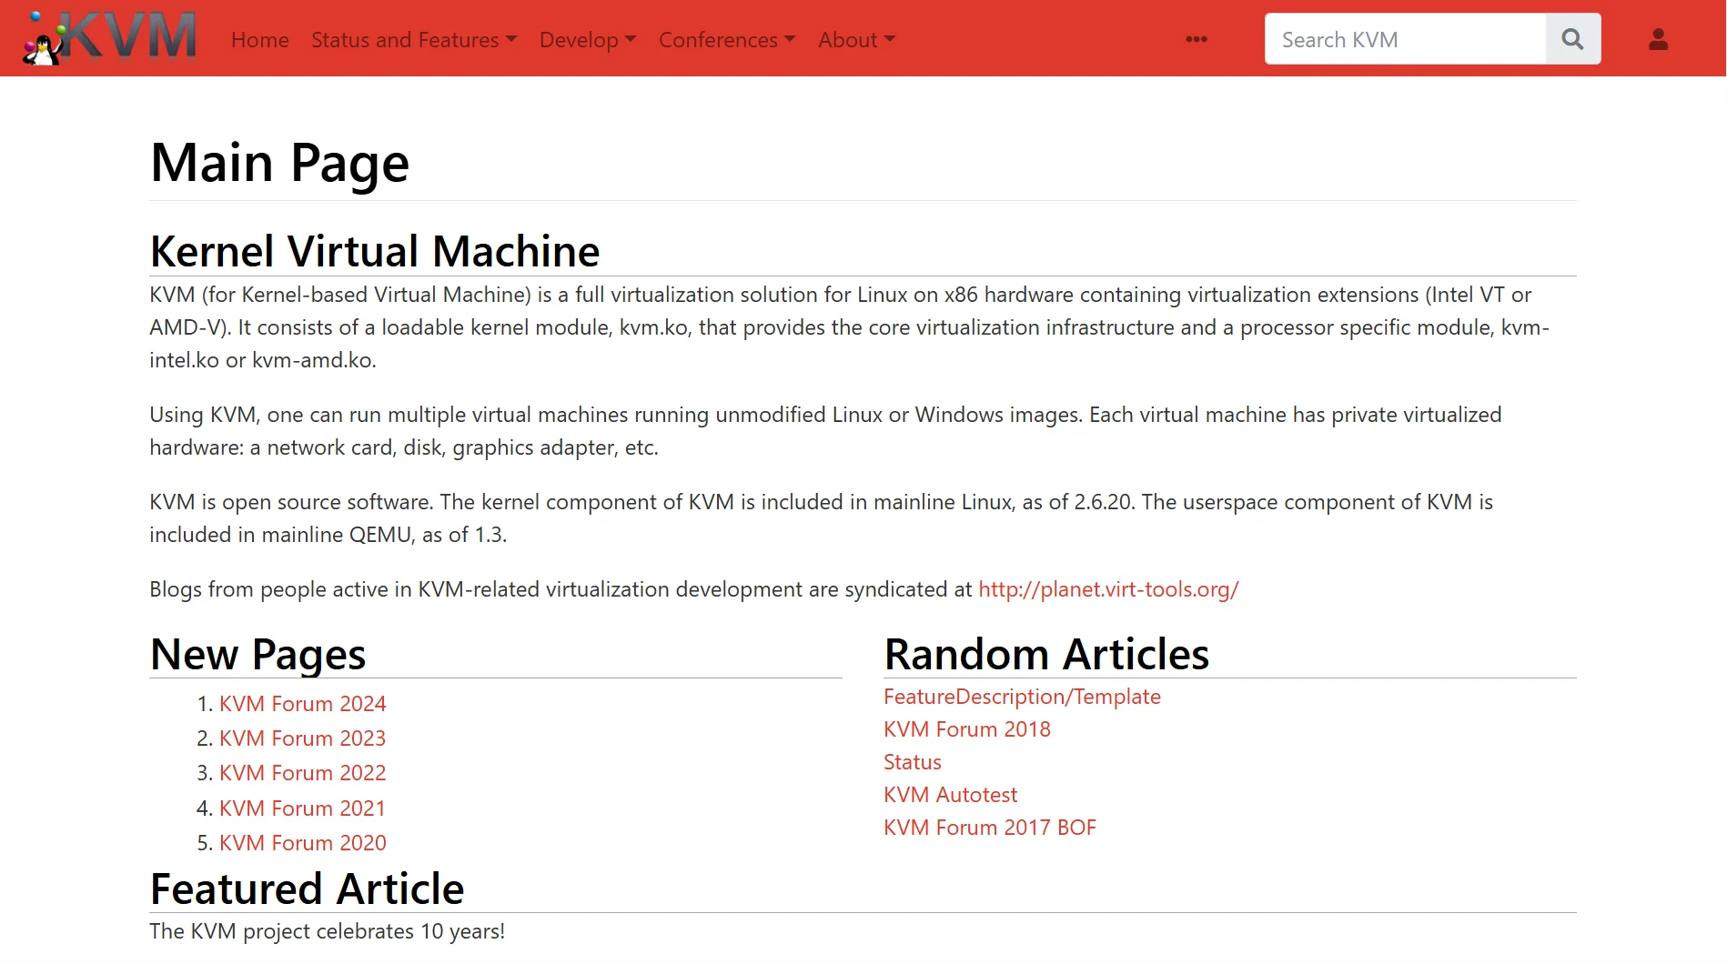Click the Kernel Virtual Machine heading
This screenshot has width=1727, height=964.
click(375, 251)
